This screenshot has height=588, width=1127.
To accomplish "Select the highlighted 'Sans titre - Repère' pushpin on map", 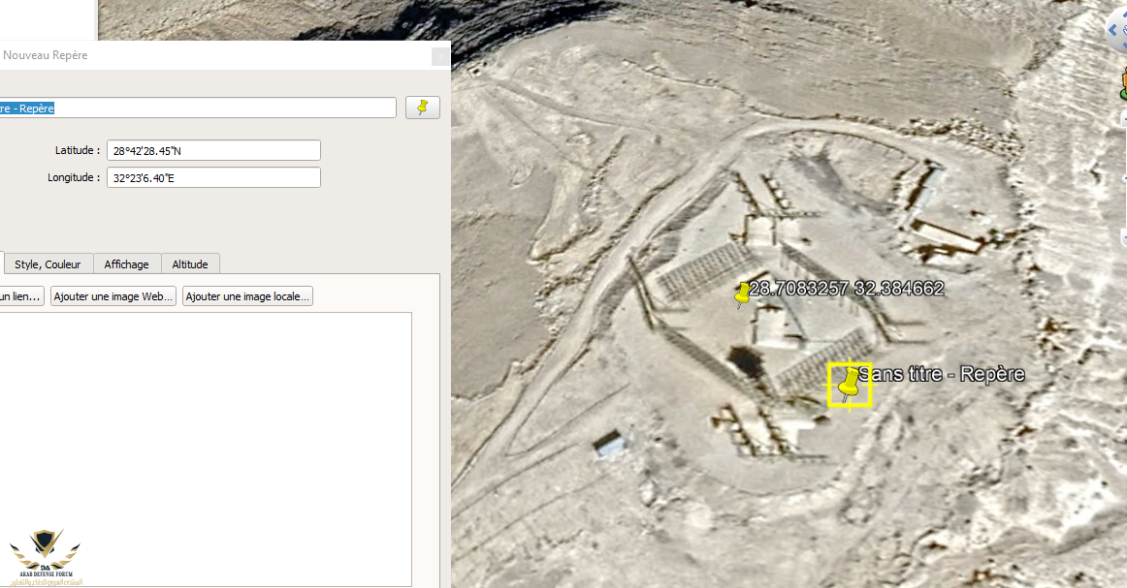I will tap(850, 385).
